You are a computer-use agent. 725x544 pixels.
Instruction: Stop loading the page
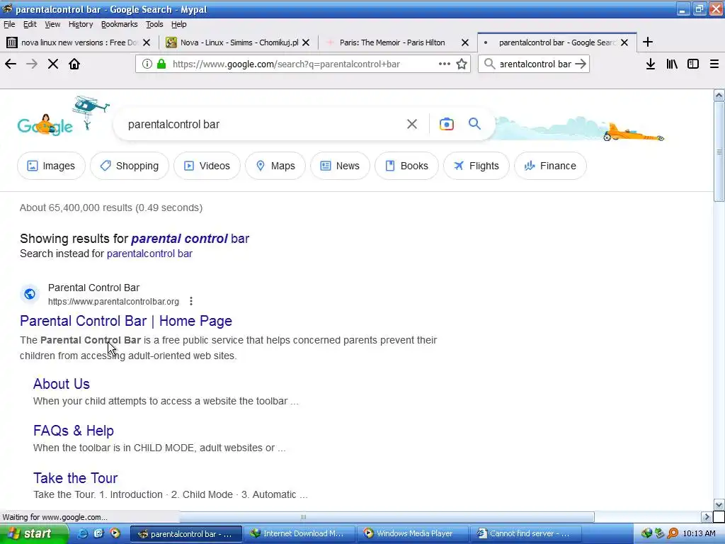click(53, 64)
